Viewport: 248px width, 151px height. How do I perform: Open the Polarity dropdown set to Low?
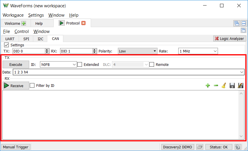coord(138,51)
